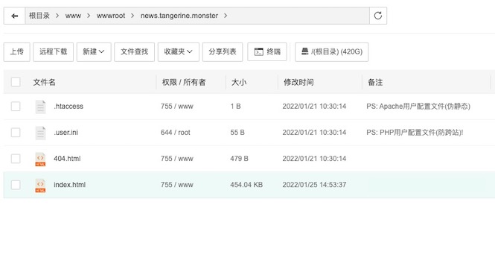The width and height of the screenshot is (495, 275).
Task: Check the box for 404.html
Action: [x=16, y=158]
